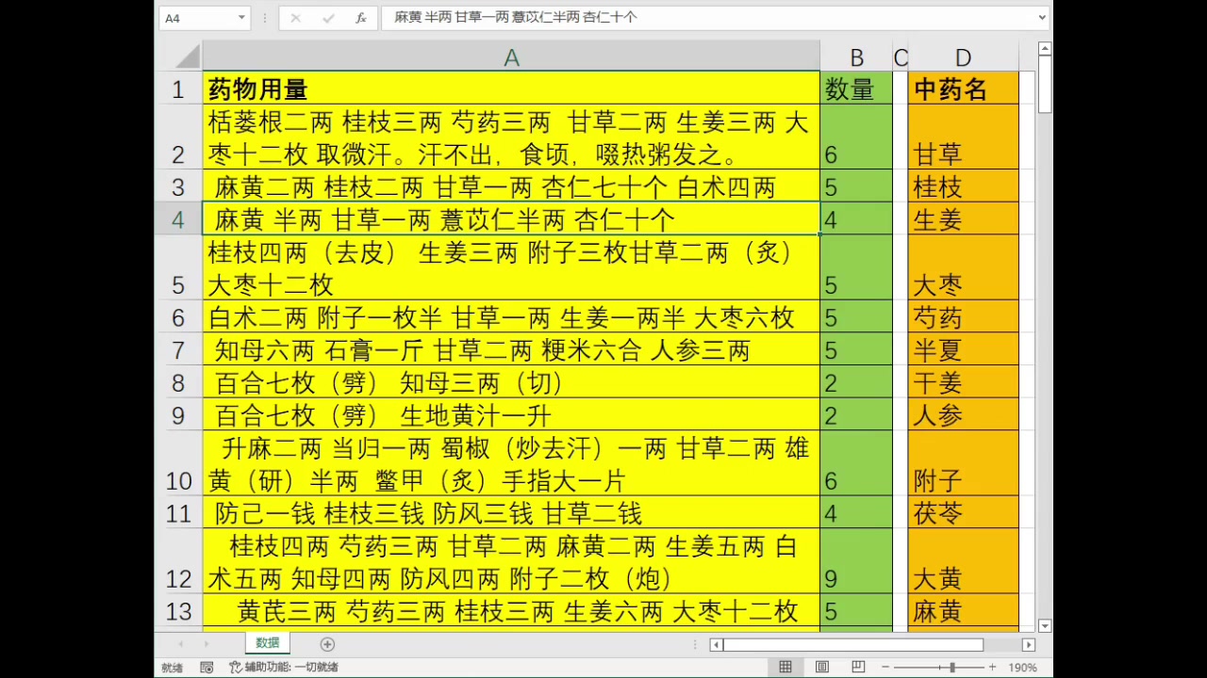Click the 人参 cell in column D
The height and width of the screenshot is (678, 1207).
click(x=963, y=415)
